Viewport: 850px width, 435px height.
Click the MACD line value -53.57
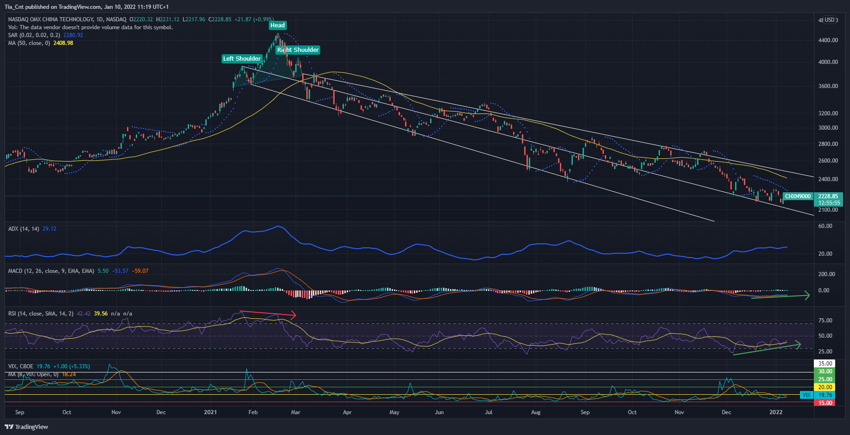click(120, 271)
